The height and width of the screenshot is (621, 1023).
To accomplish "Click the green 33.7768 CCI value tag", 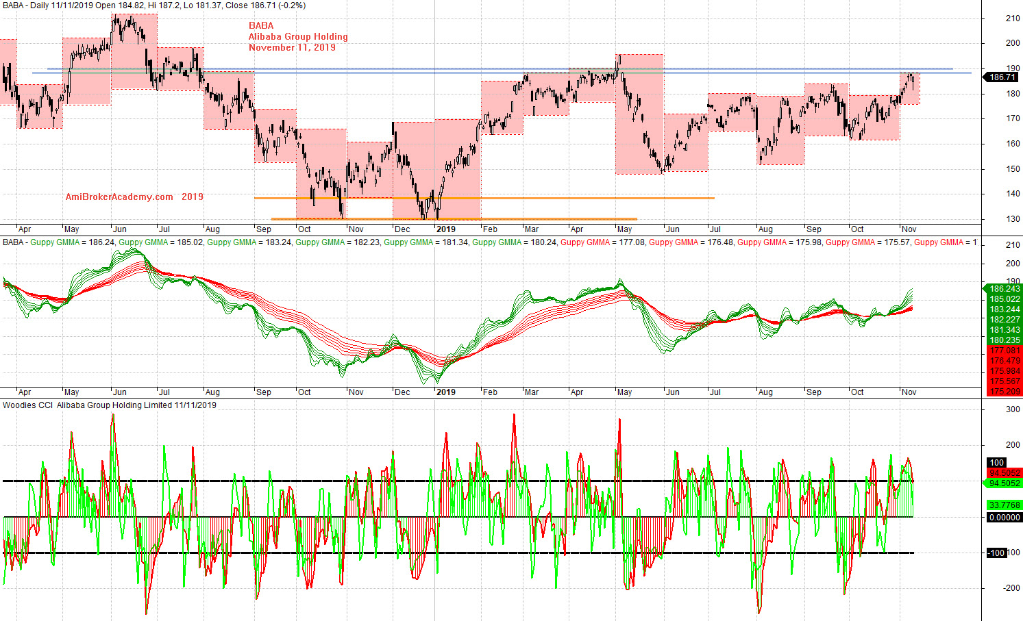I will [x=1004, y=505].
